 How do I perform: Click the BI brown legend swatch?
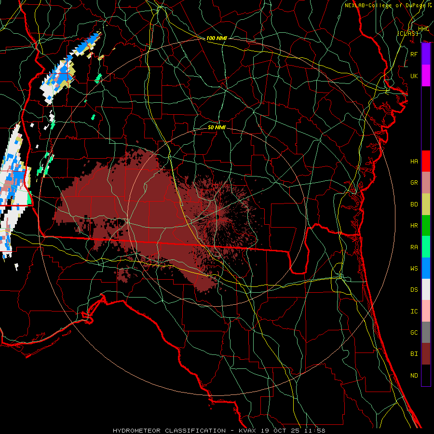click(426, 354)
